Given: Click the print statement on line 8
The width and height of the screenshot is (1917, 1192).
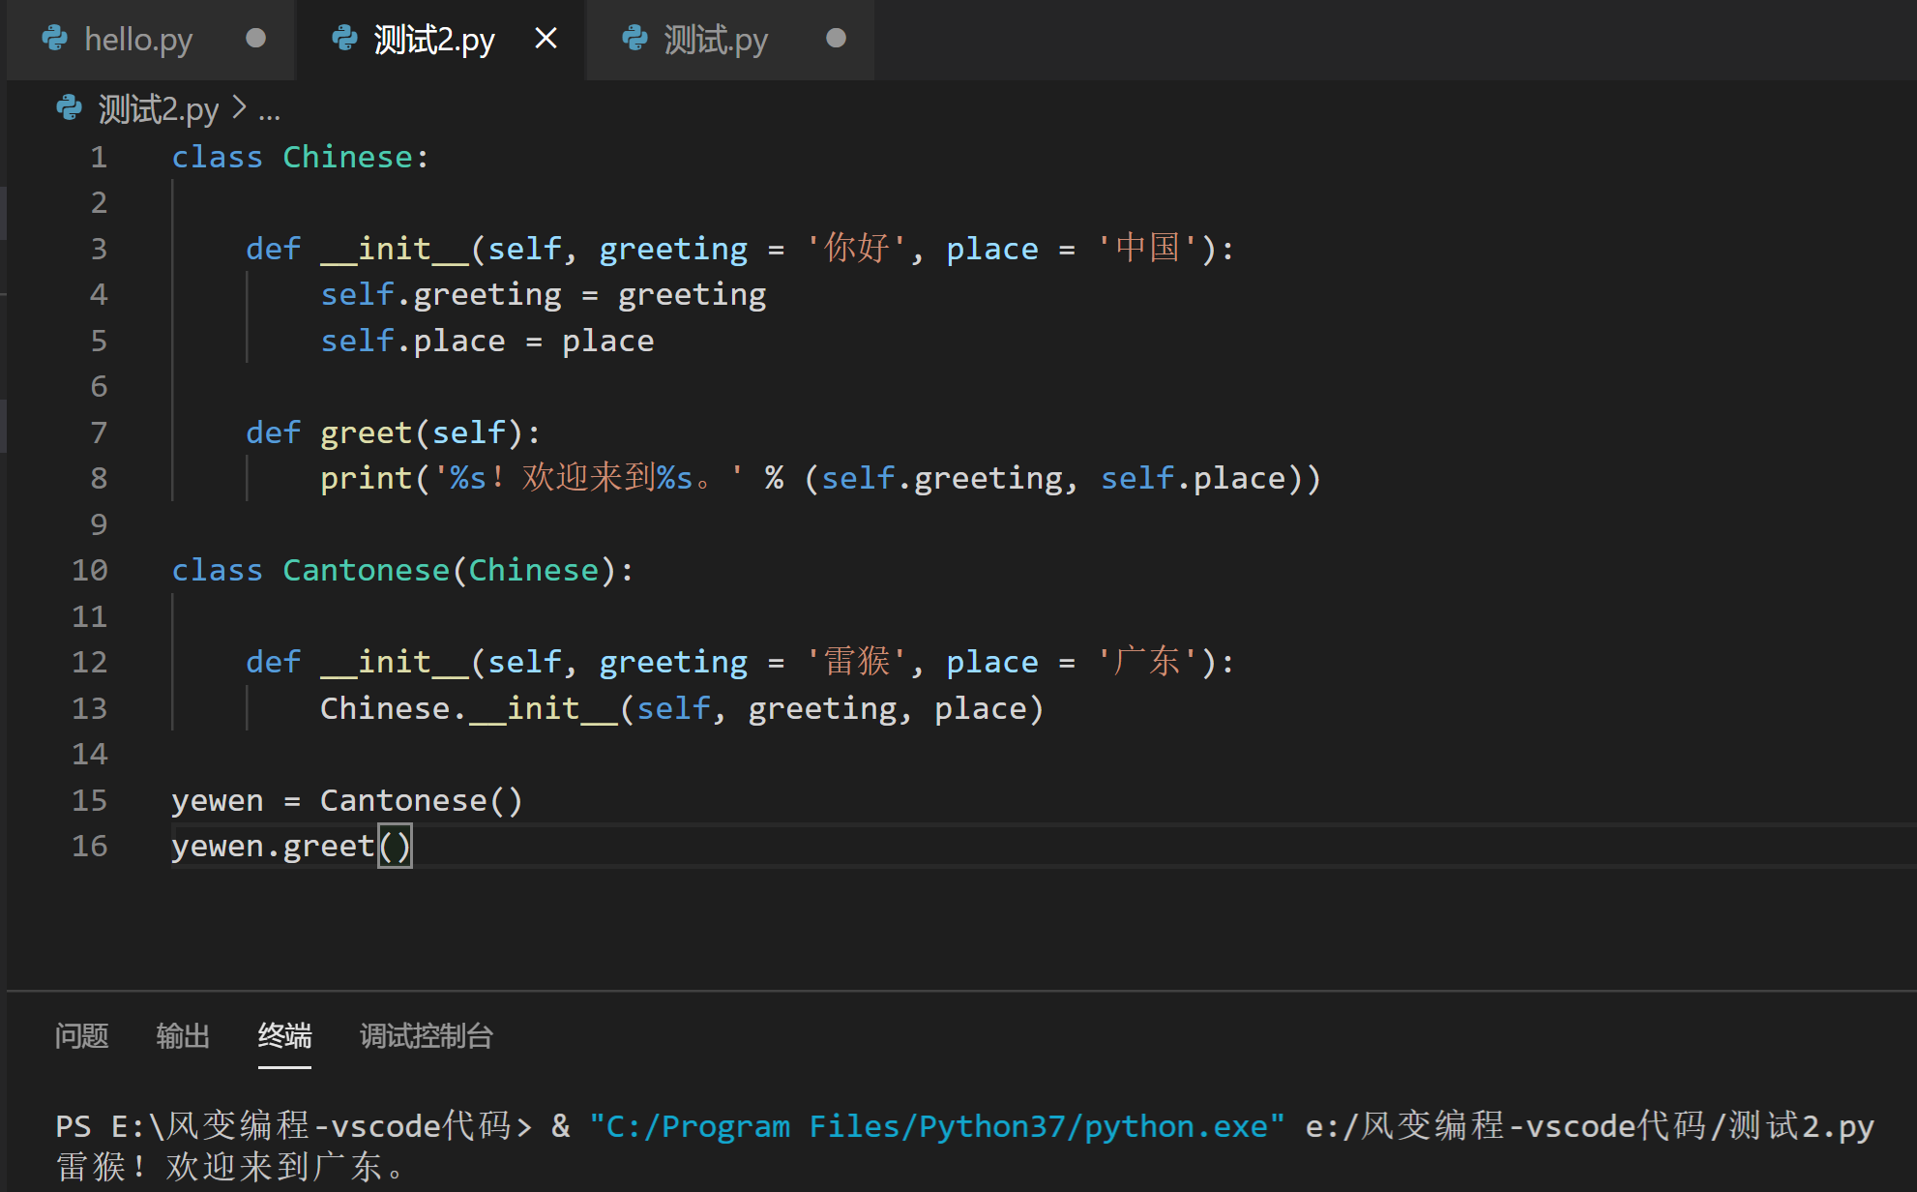Looking at the screenshot, I should [820, 478].
